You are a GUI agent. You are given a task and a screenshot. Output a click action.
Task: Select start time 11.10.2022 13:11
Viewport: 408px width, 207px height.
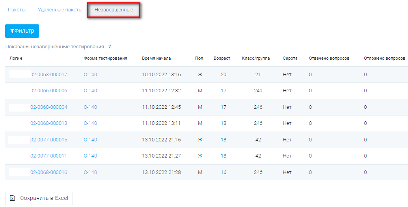pyautogui.click(x=161, y=123)
